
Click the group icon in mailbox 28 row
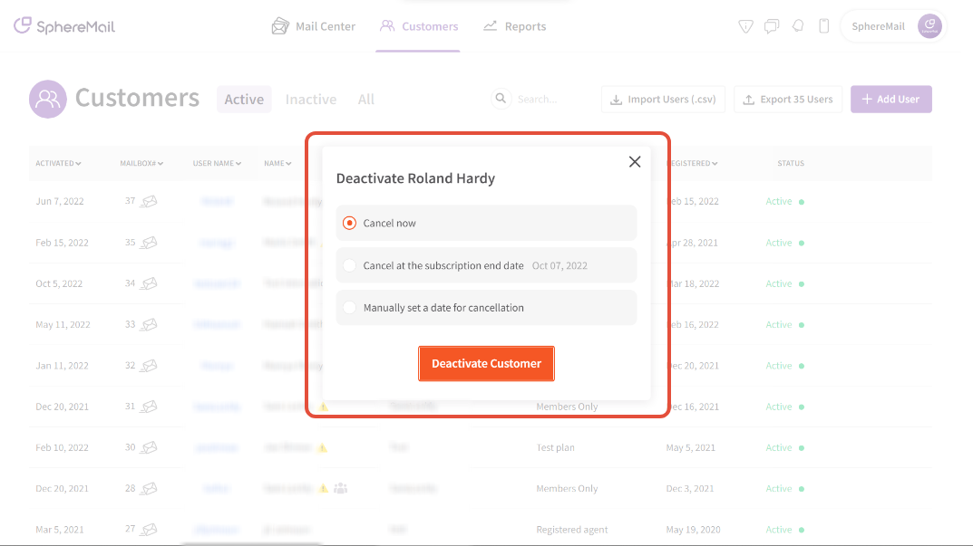(x=341, y=488)
